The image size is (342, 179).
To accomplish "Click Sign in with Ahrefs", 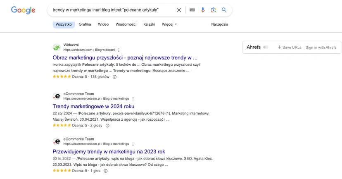I will pos(321,48).
